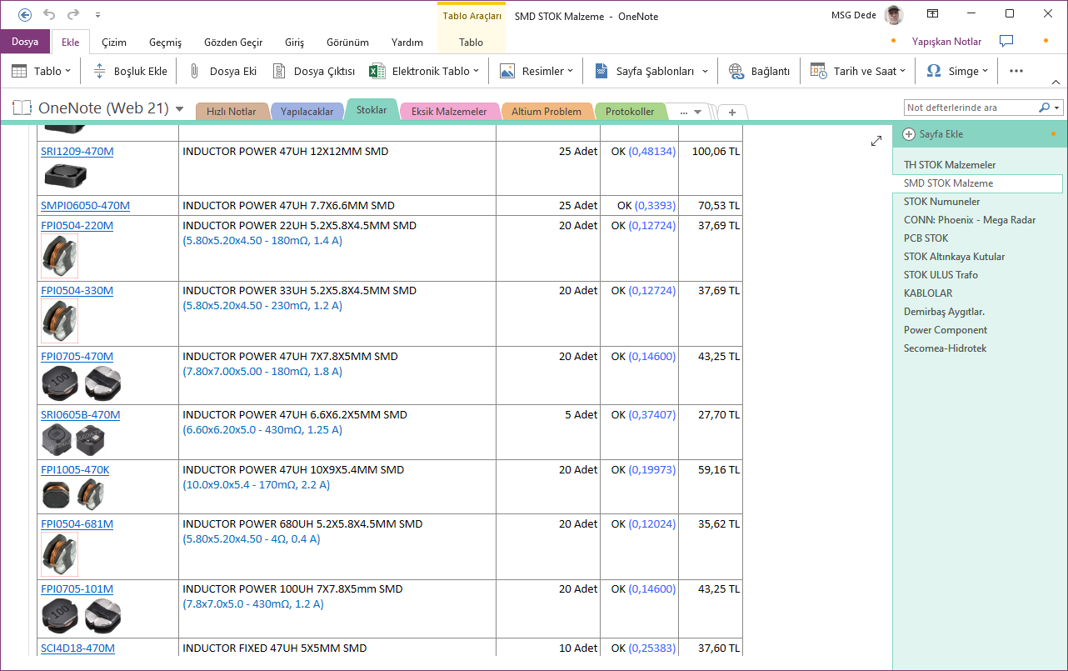Follow the FPI1005-470K part link
The height and width of the screenshot is (671, 1068).
click(x=75, y=470)
